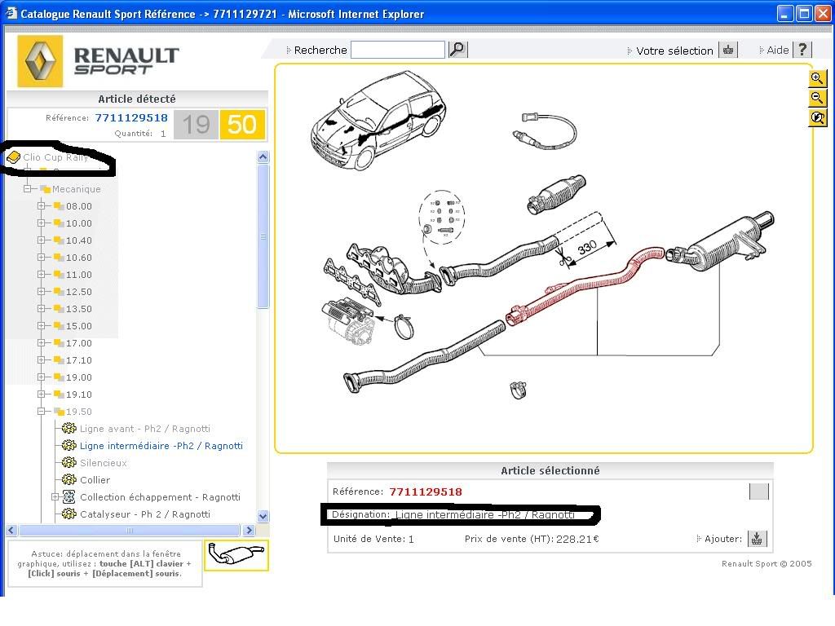Viewport: 835px width, 626px height.
Task: Click the tree scroll up arrow
Action: 263,156
